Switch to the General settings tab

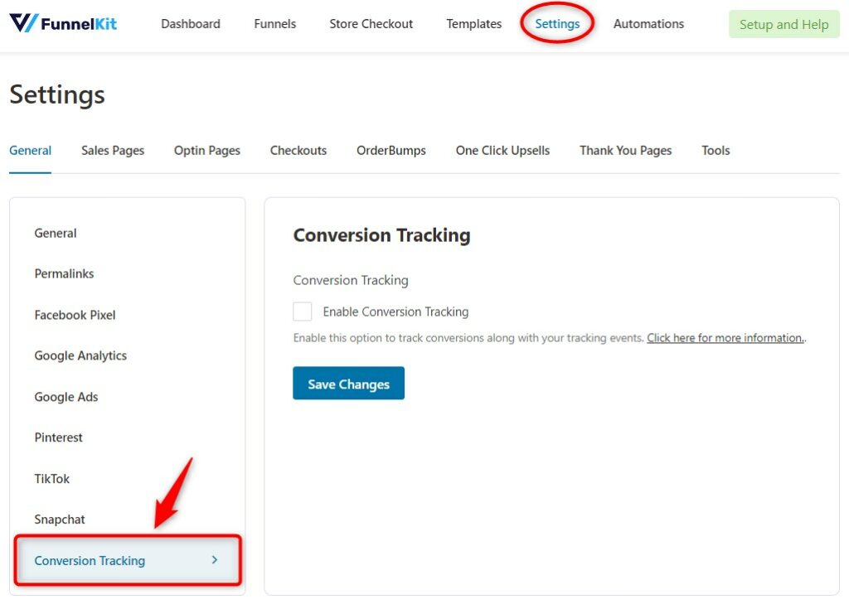coord(31,151)
